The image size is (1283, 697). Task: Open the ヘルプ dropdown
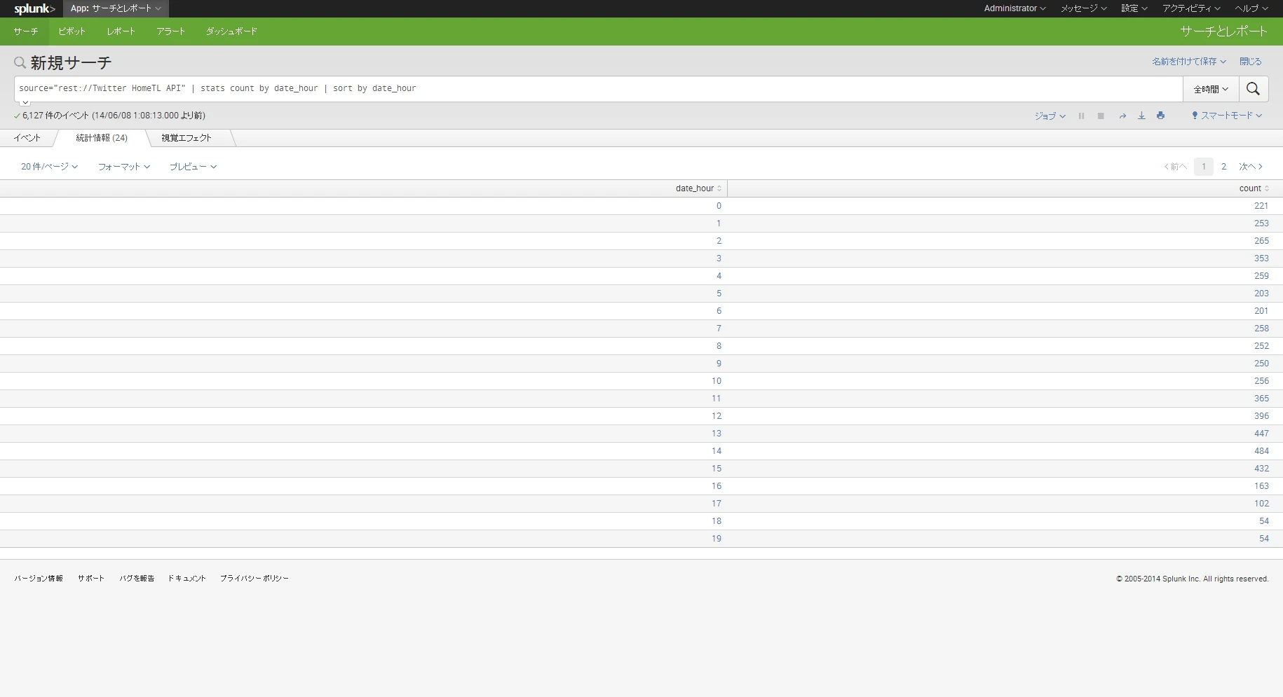tap(1251, 8)
